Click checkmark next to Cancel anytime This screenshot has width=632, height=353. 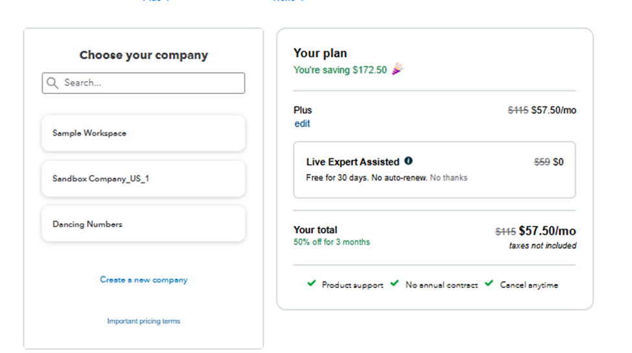[489, 284]
